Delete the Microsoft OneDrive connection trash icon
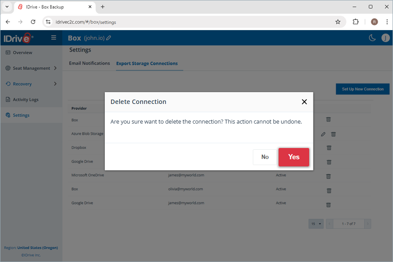Screen dimensions: 393x262 pyautogui.click(x=328, y=176)
